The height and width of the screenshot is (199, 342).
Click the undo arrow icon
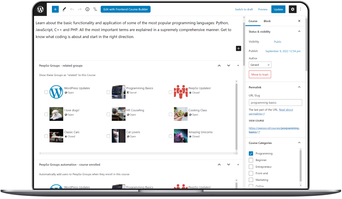click(x=72, y=9)
